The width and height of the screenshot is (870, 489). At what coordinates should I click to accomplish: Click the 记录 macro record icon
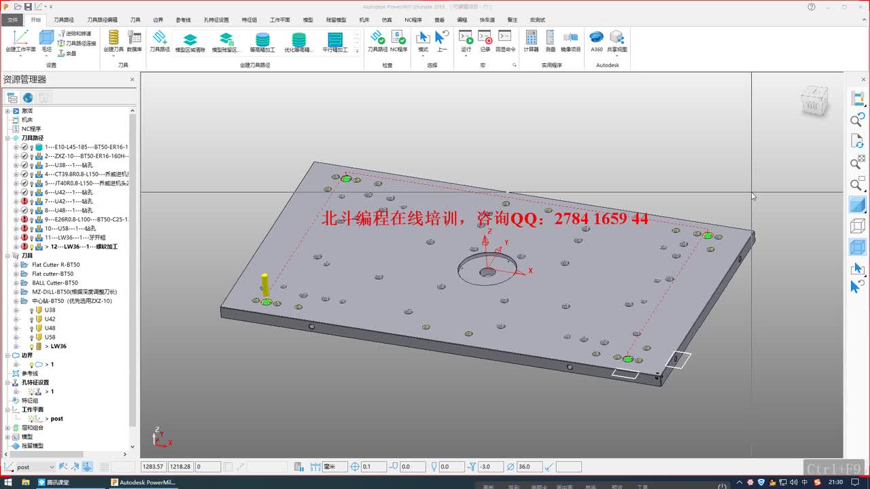point(485,41)
